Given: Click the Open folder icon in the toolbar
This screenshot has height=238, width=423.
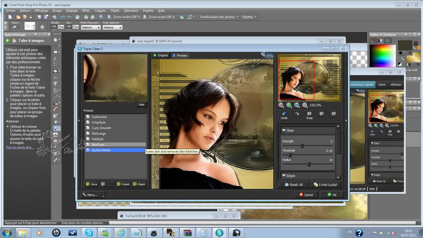Looking at the screenshot, I should click(18, 17).
